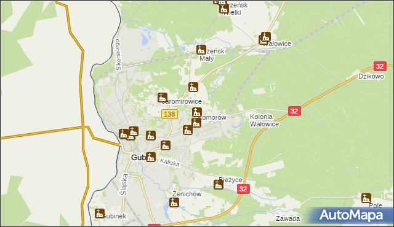Click the Pole place label
The height and width of the screenshot is (227, 394).
point(376,206)
